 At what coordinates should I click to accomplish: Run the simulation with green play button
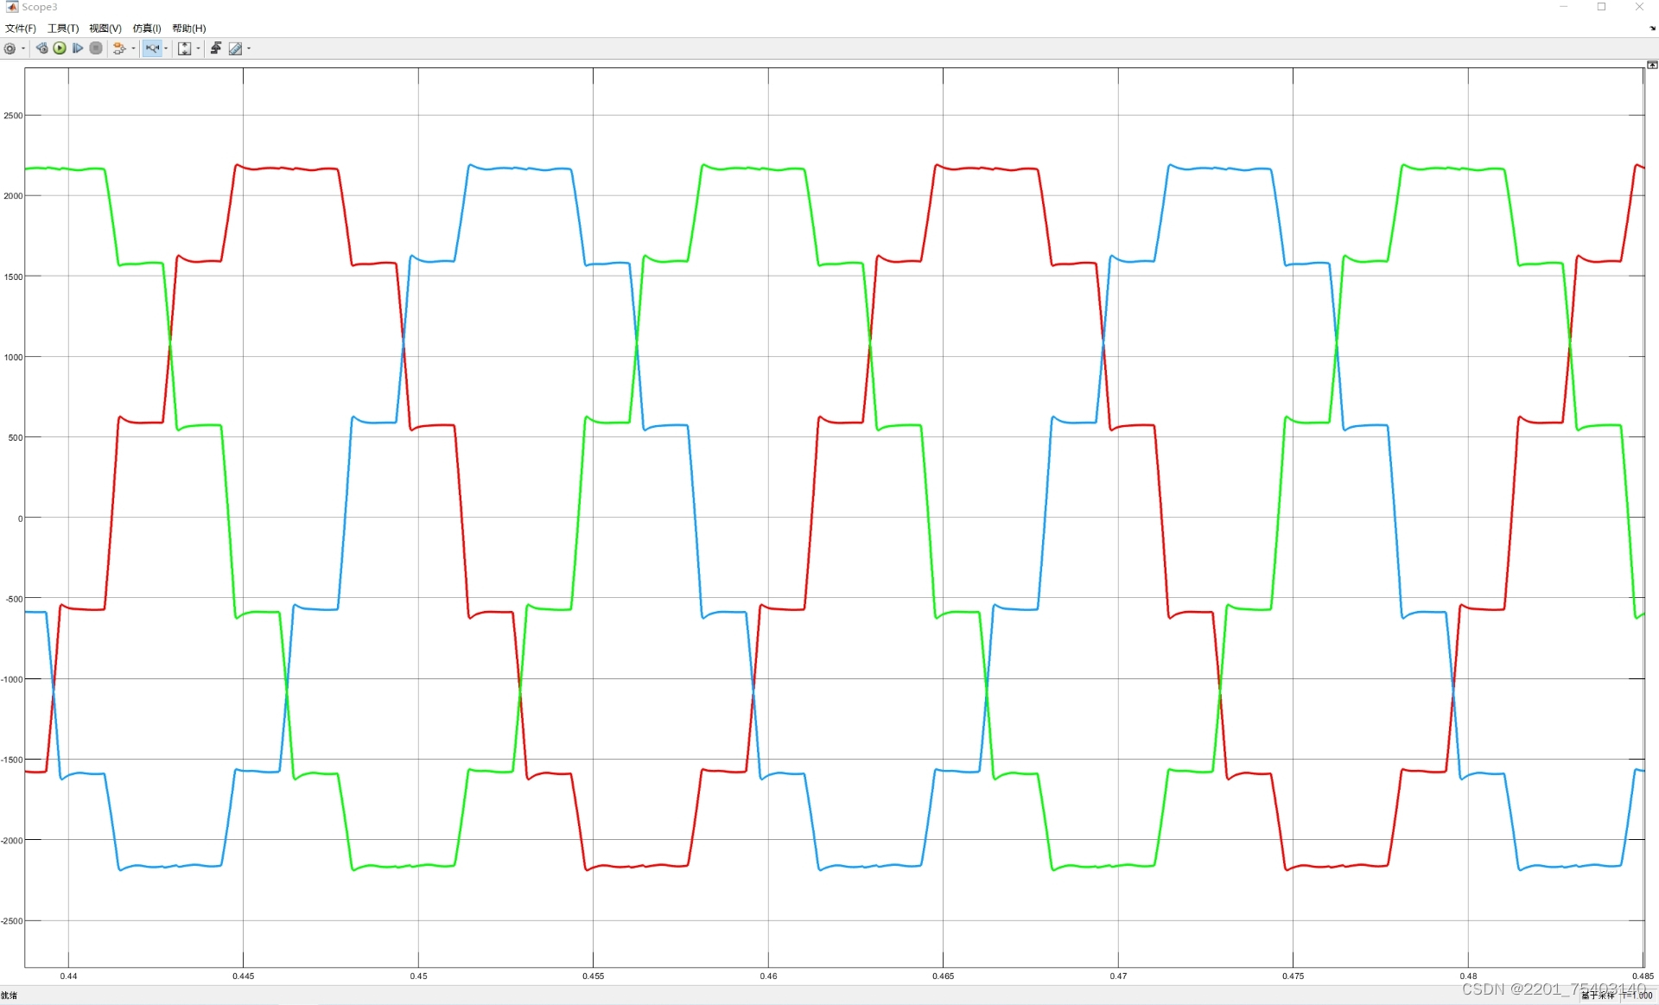point(60,48)
